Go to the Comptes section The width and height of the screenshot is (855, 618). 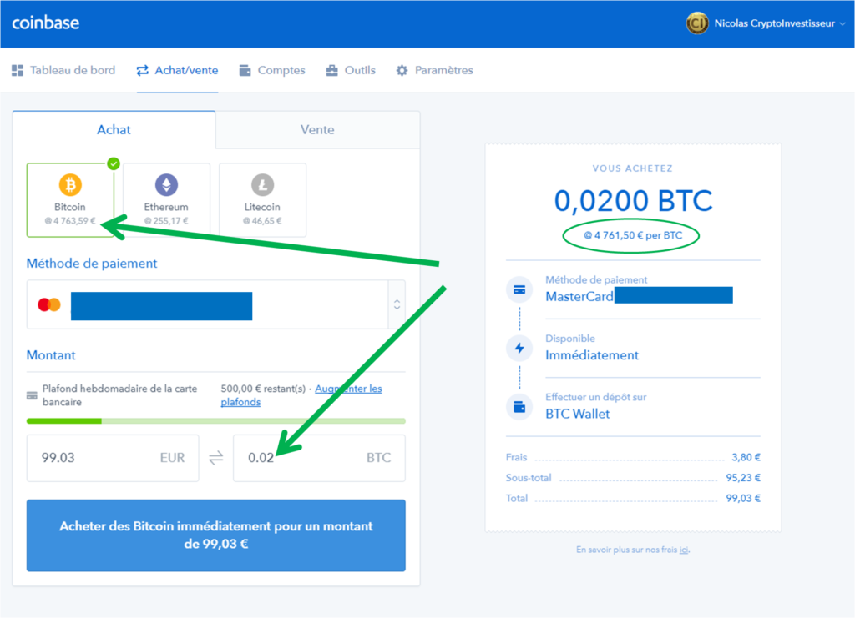(x=272, y=70)
